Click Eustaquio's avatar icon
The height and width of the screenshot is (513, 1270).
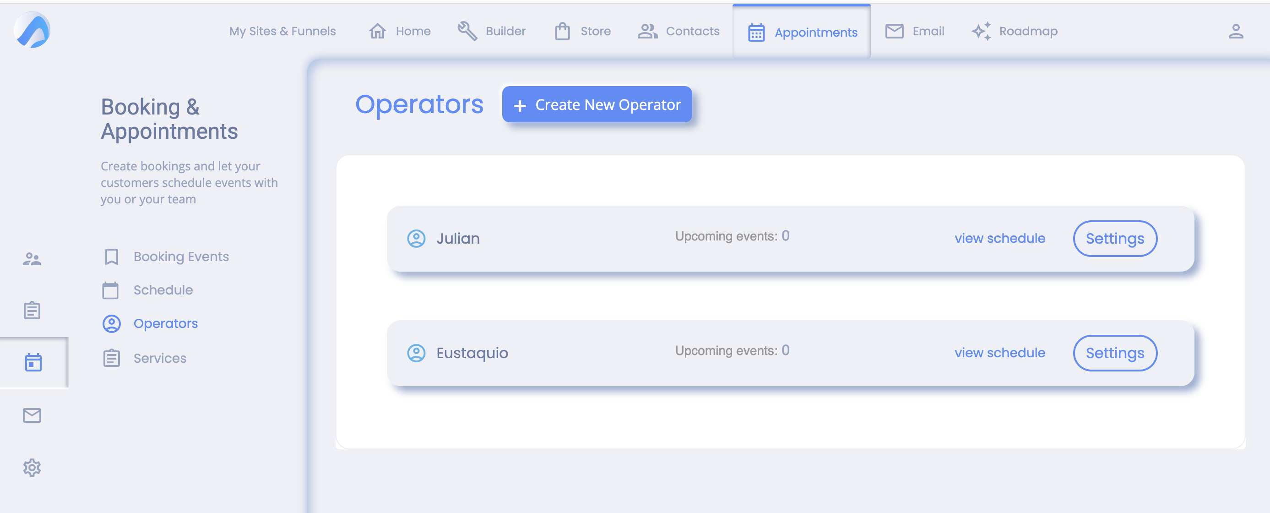coord(416,353)
